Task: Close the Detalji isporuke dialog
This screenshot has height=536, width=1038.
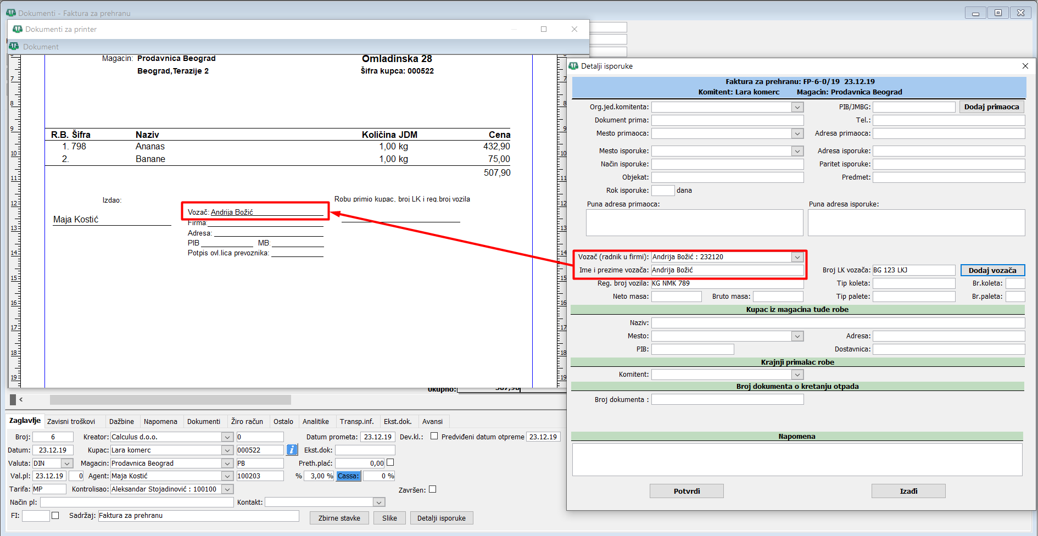Action: pos(1025,66)
